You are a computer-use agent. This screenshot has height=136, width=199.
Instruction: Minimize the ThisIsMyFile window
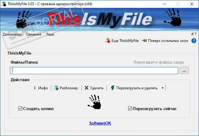click(164, 4)
